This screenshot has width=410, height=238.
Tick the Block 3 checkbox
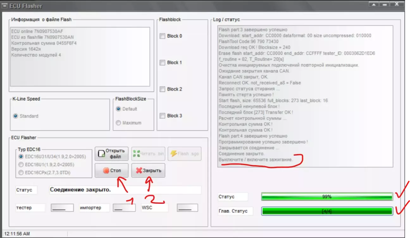point(163,116)
